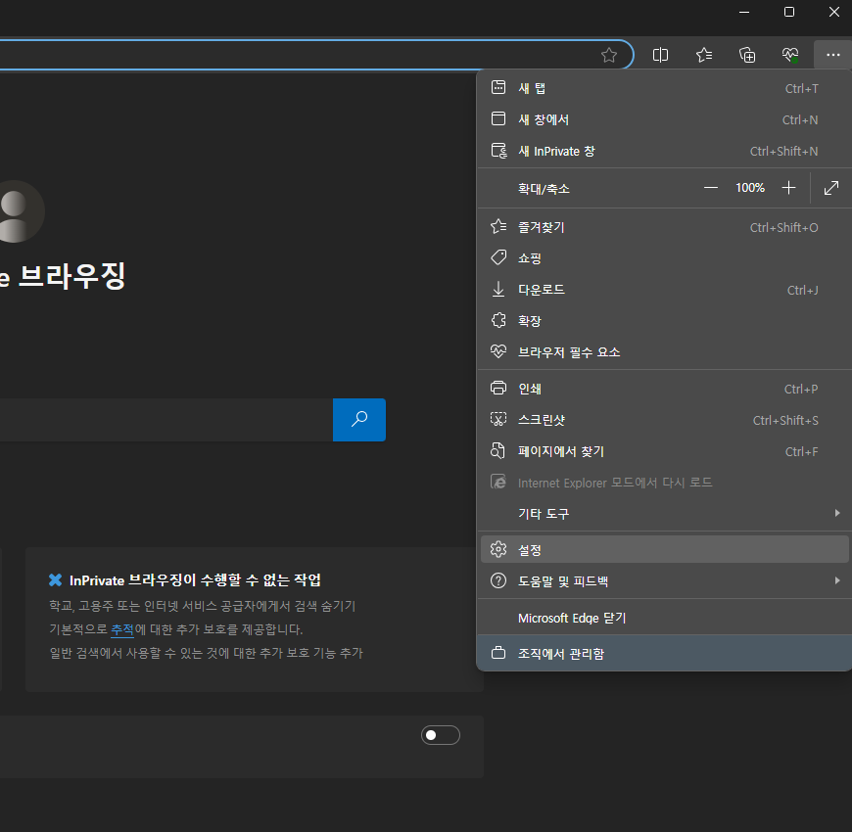Open 새 InPrivate 창 menu item
Viewport: 852px width, 832px height.
[665, 151]
